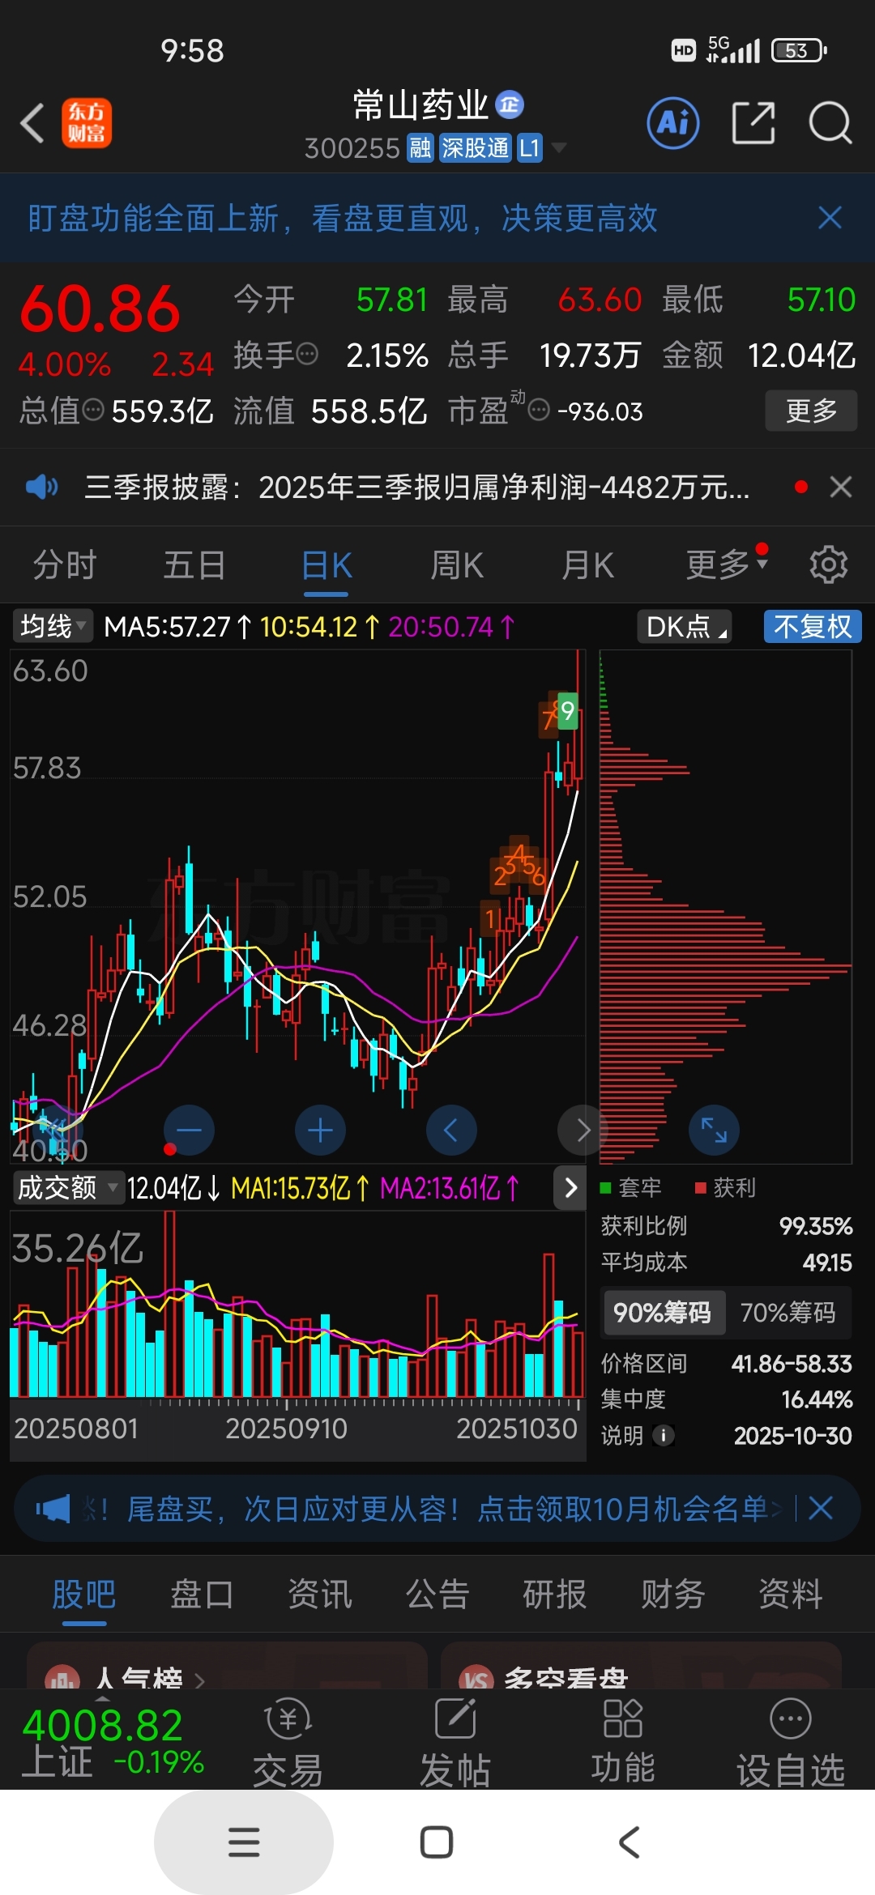Tap the 换手 info circle icon

pyautogui.click(x=308, y=354)
